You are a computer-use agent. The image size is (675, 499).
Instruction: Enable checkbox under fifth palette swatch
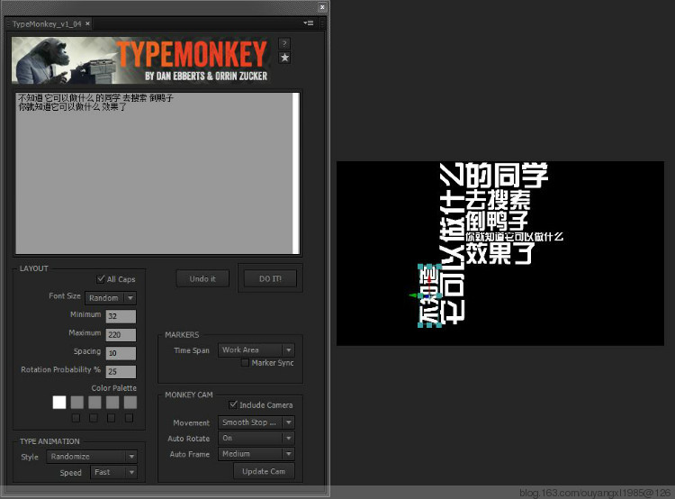pyautogui.click(x=129, y=418)
